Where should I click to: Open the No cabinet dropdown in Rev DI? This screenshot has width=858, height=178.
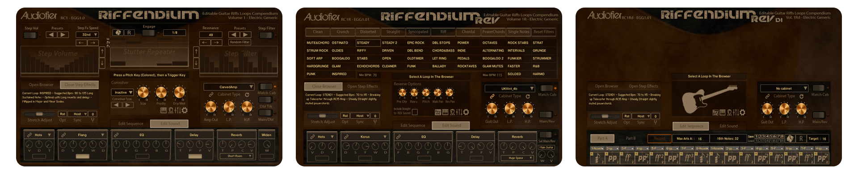coord(784,89)
